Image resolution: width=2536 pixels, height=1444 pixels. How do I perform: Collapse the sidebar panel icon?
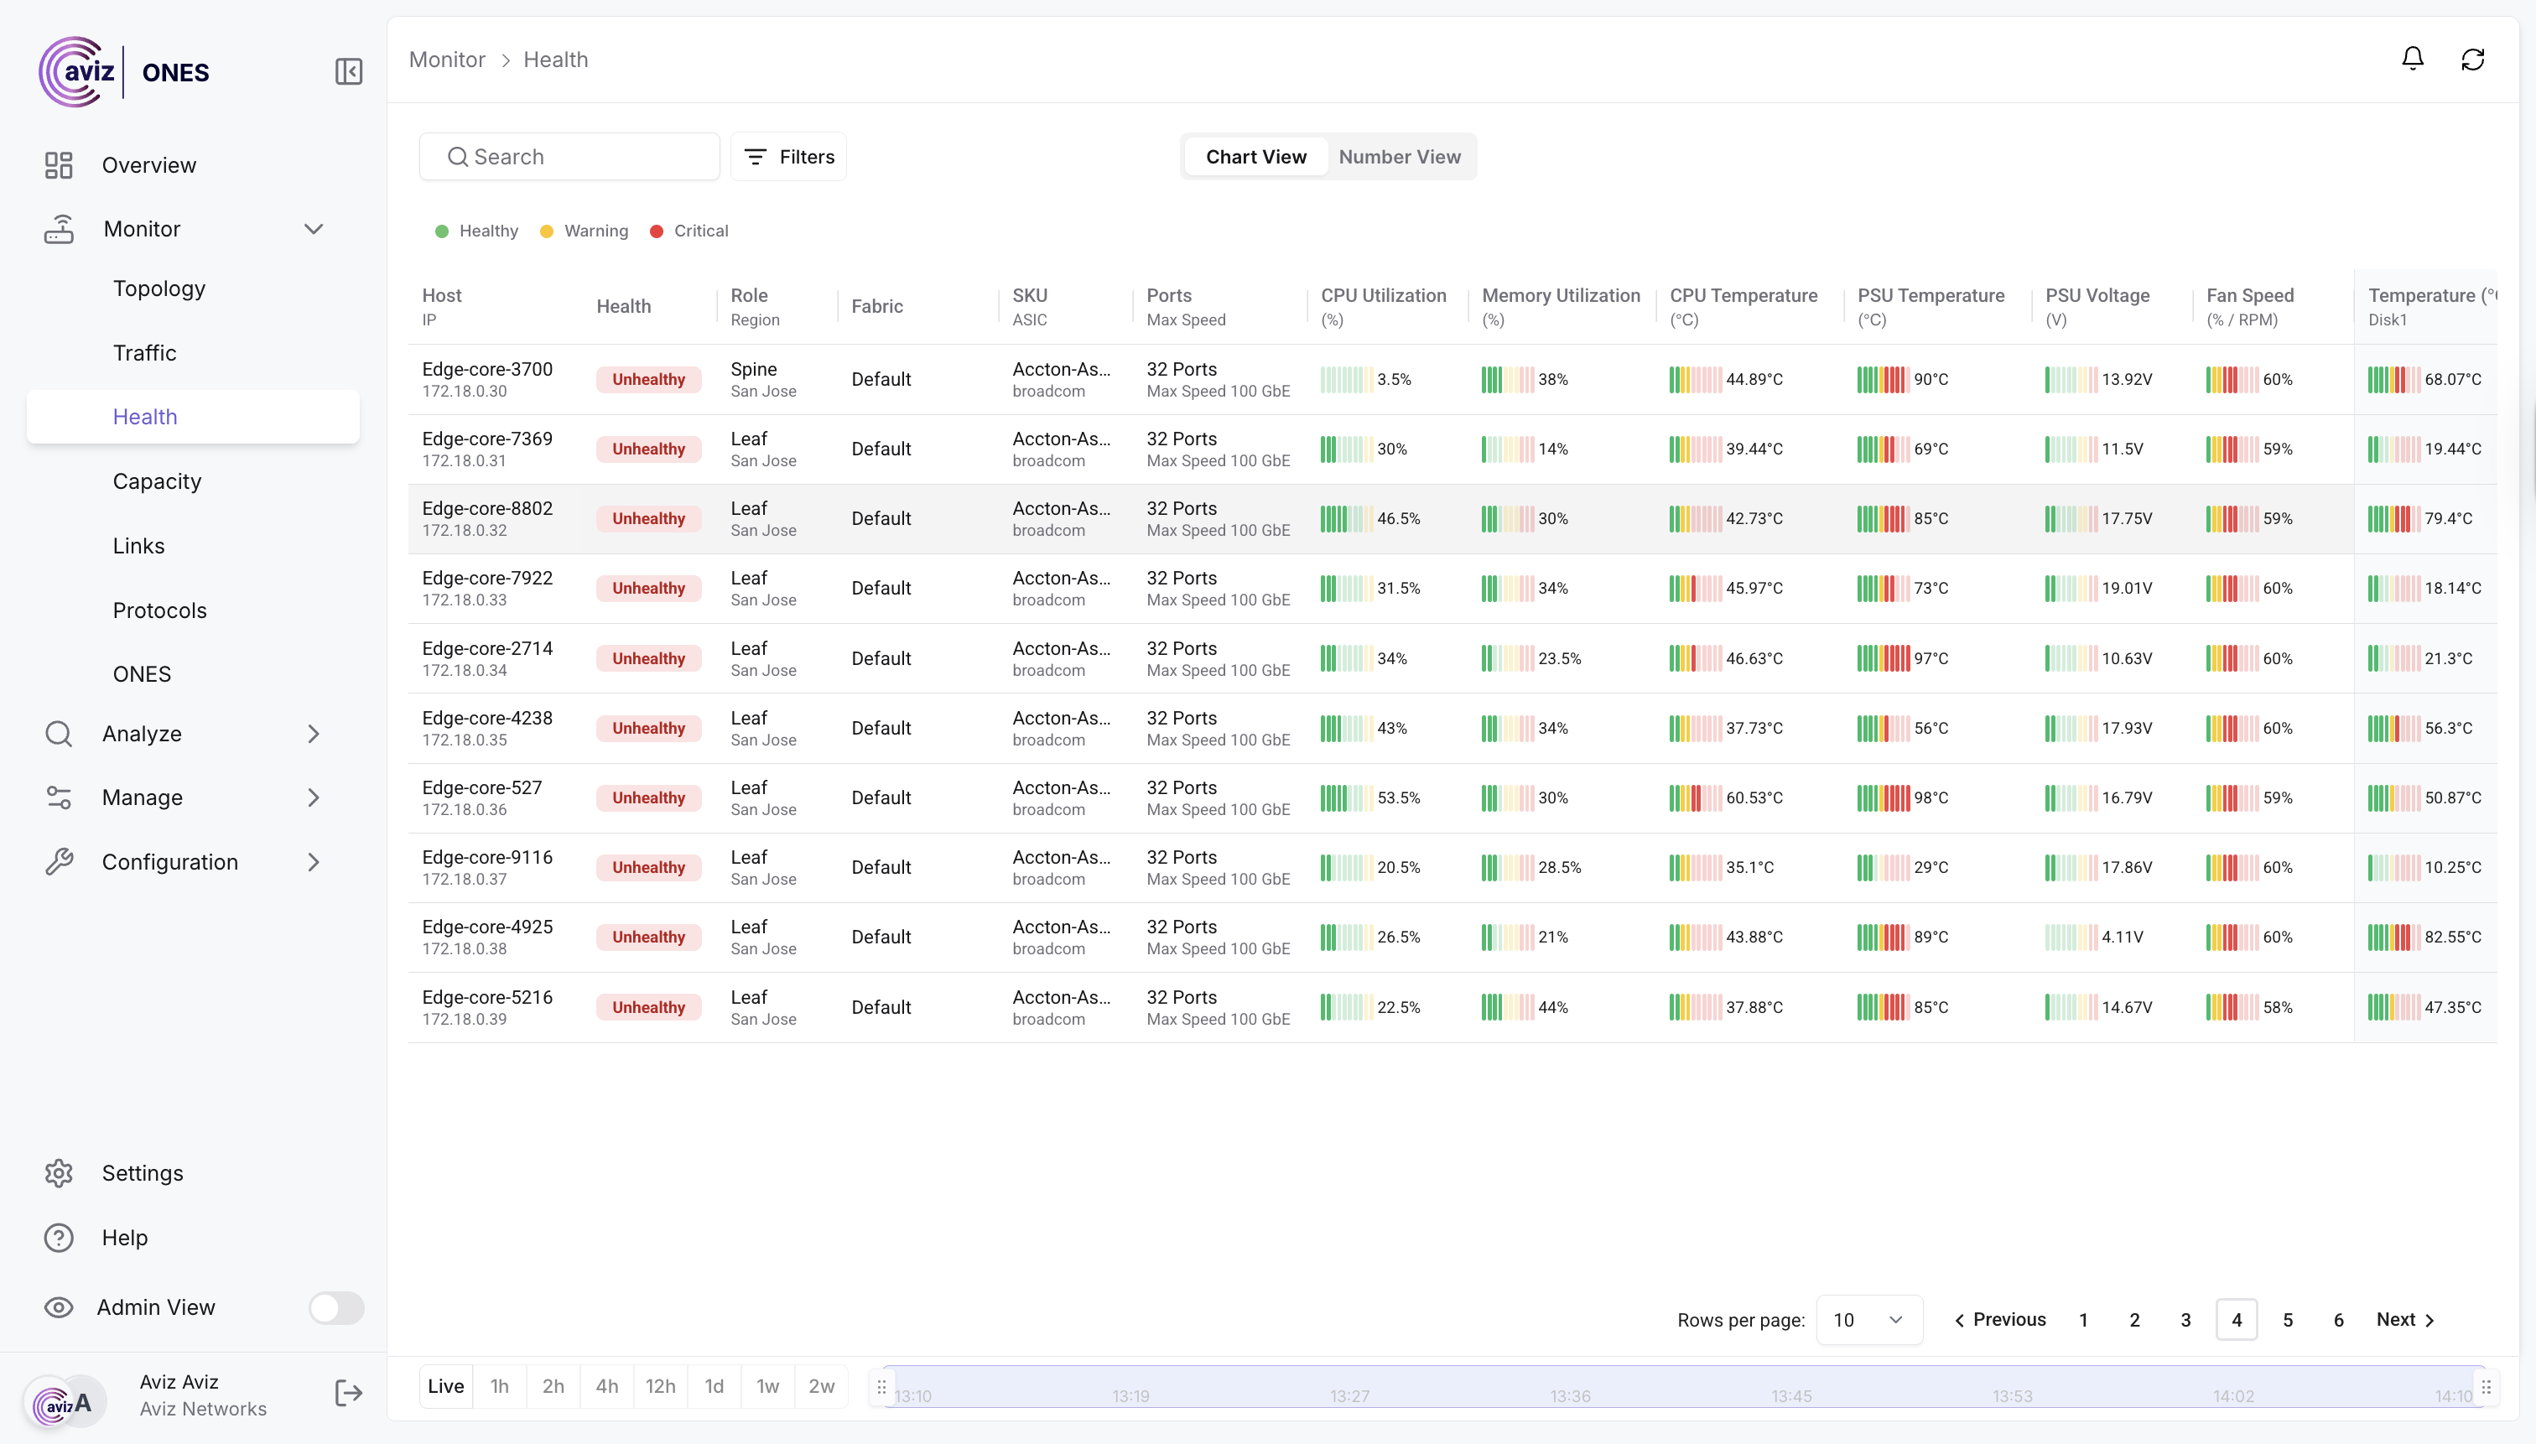click(x=348, y=71)
